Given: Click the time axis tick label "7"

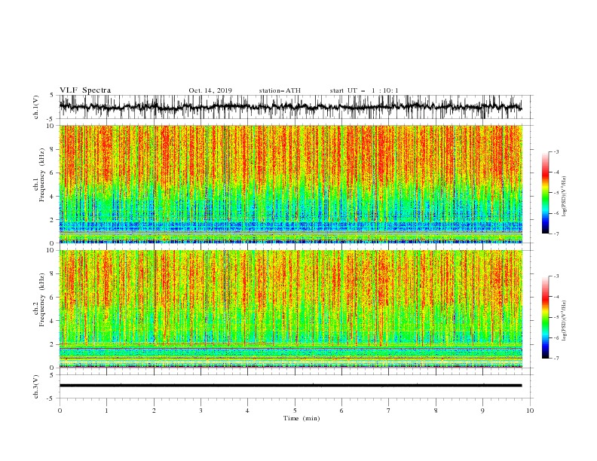Looking at the screenshot, I should pyautogui.click(x=389, y=411).
